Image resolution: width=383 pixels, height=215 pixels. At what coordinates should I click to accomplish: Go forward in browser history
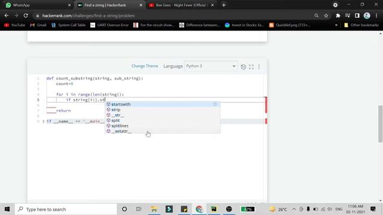click(x=16, y=16)
